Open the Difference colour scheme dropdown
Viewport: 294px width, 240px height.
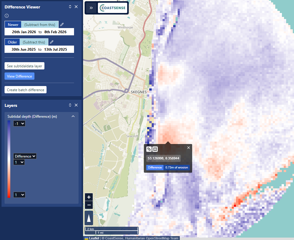pos(25,156)
